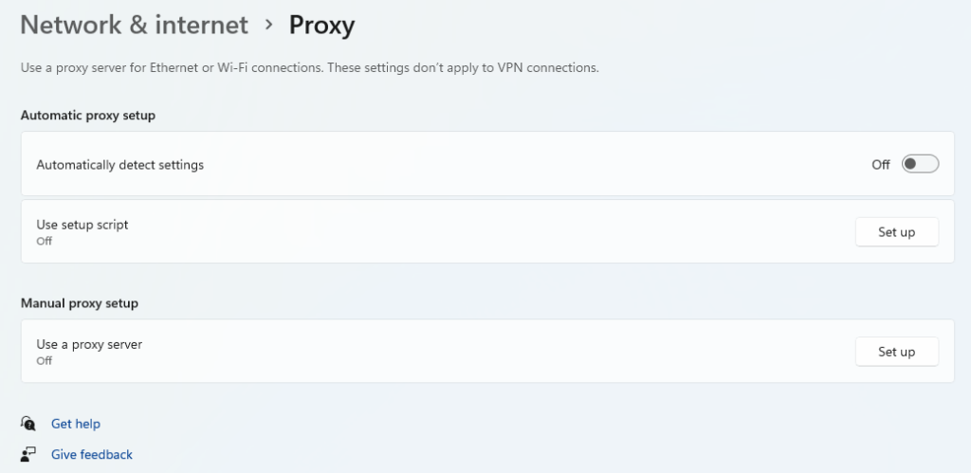Select the Proxy page title
This screenshot has width=971, height=473.
(322, 26)
